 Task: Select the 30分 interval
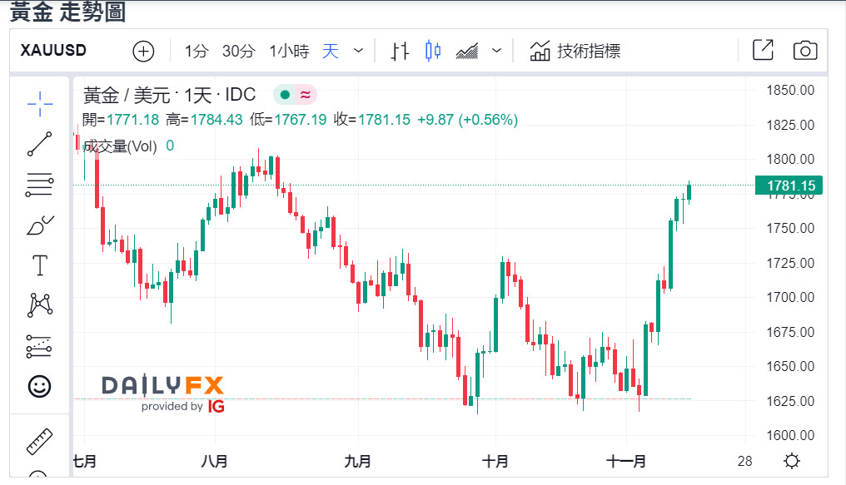point(238,51)
